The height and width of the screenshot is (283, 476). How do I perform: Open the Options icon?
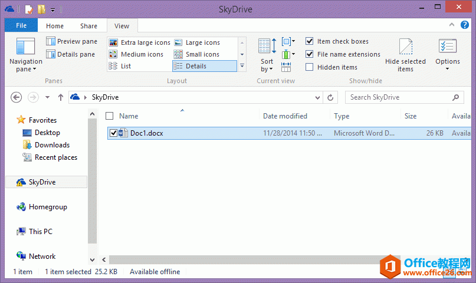click(448, 47)
